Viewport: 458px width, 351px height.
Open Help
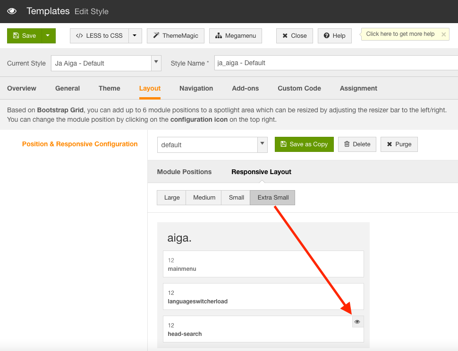[x=334, y=35]
